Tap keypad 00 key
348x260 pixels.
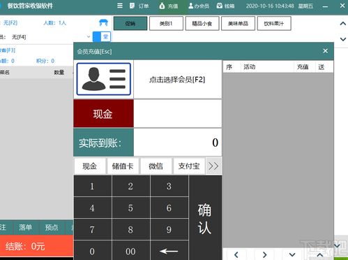pos(131,251)
